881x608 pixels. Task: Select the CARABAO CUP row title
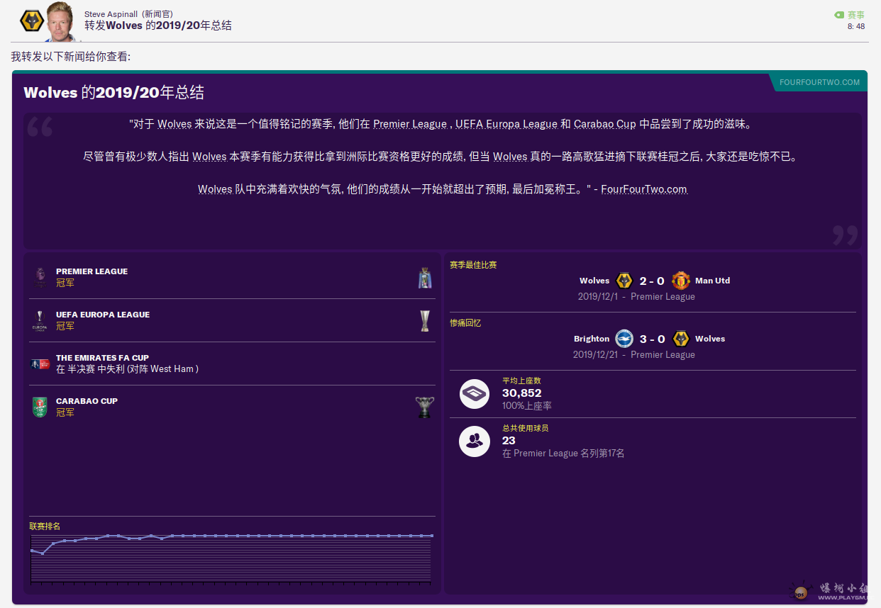(87, 401)
